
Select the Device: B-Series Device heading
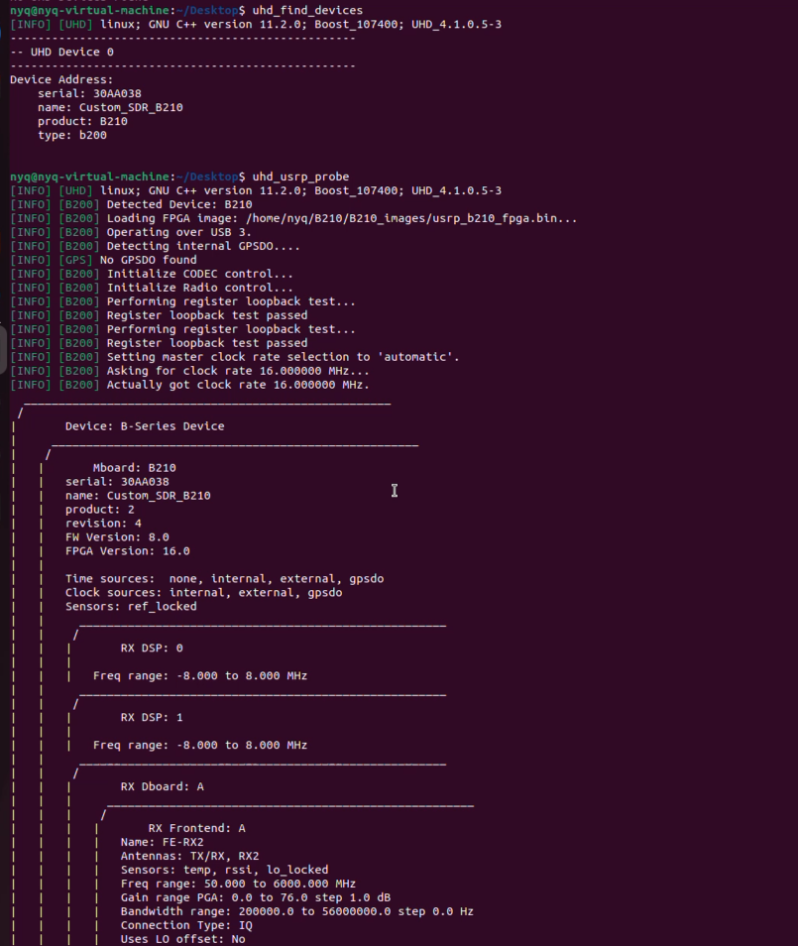(x=145, y=426)
